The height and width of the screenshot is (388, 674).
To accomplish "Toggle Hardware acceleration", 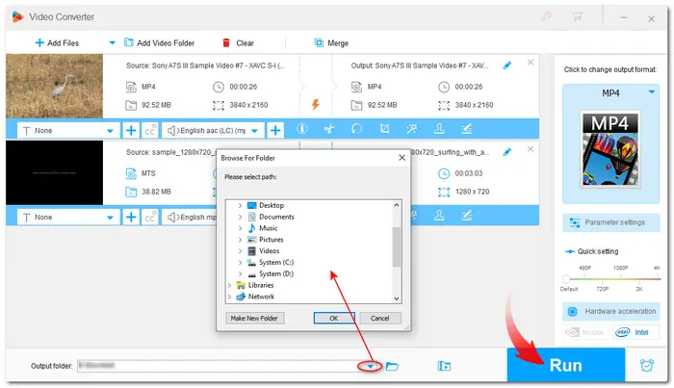I will click(x=610, y=311).
